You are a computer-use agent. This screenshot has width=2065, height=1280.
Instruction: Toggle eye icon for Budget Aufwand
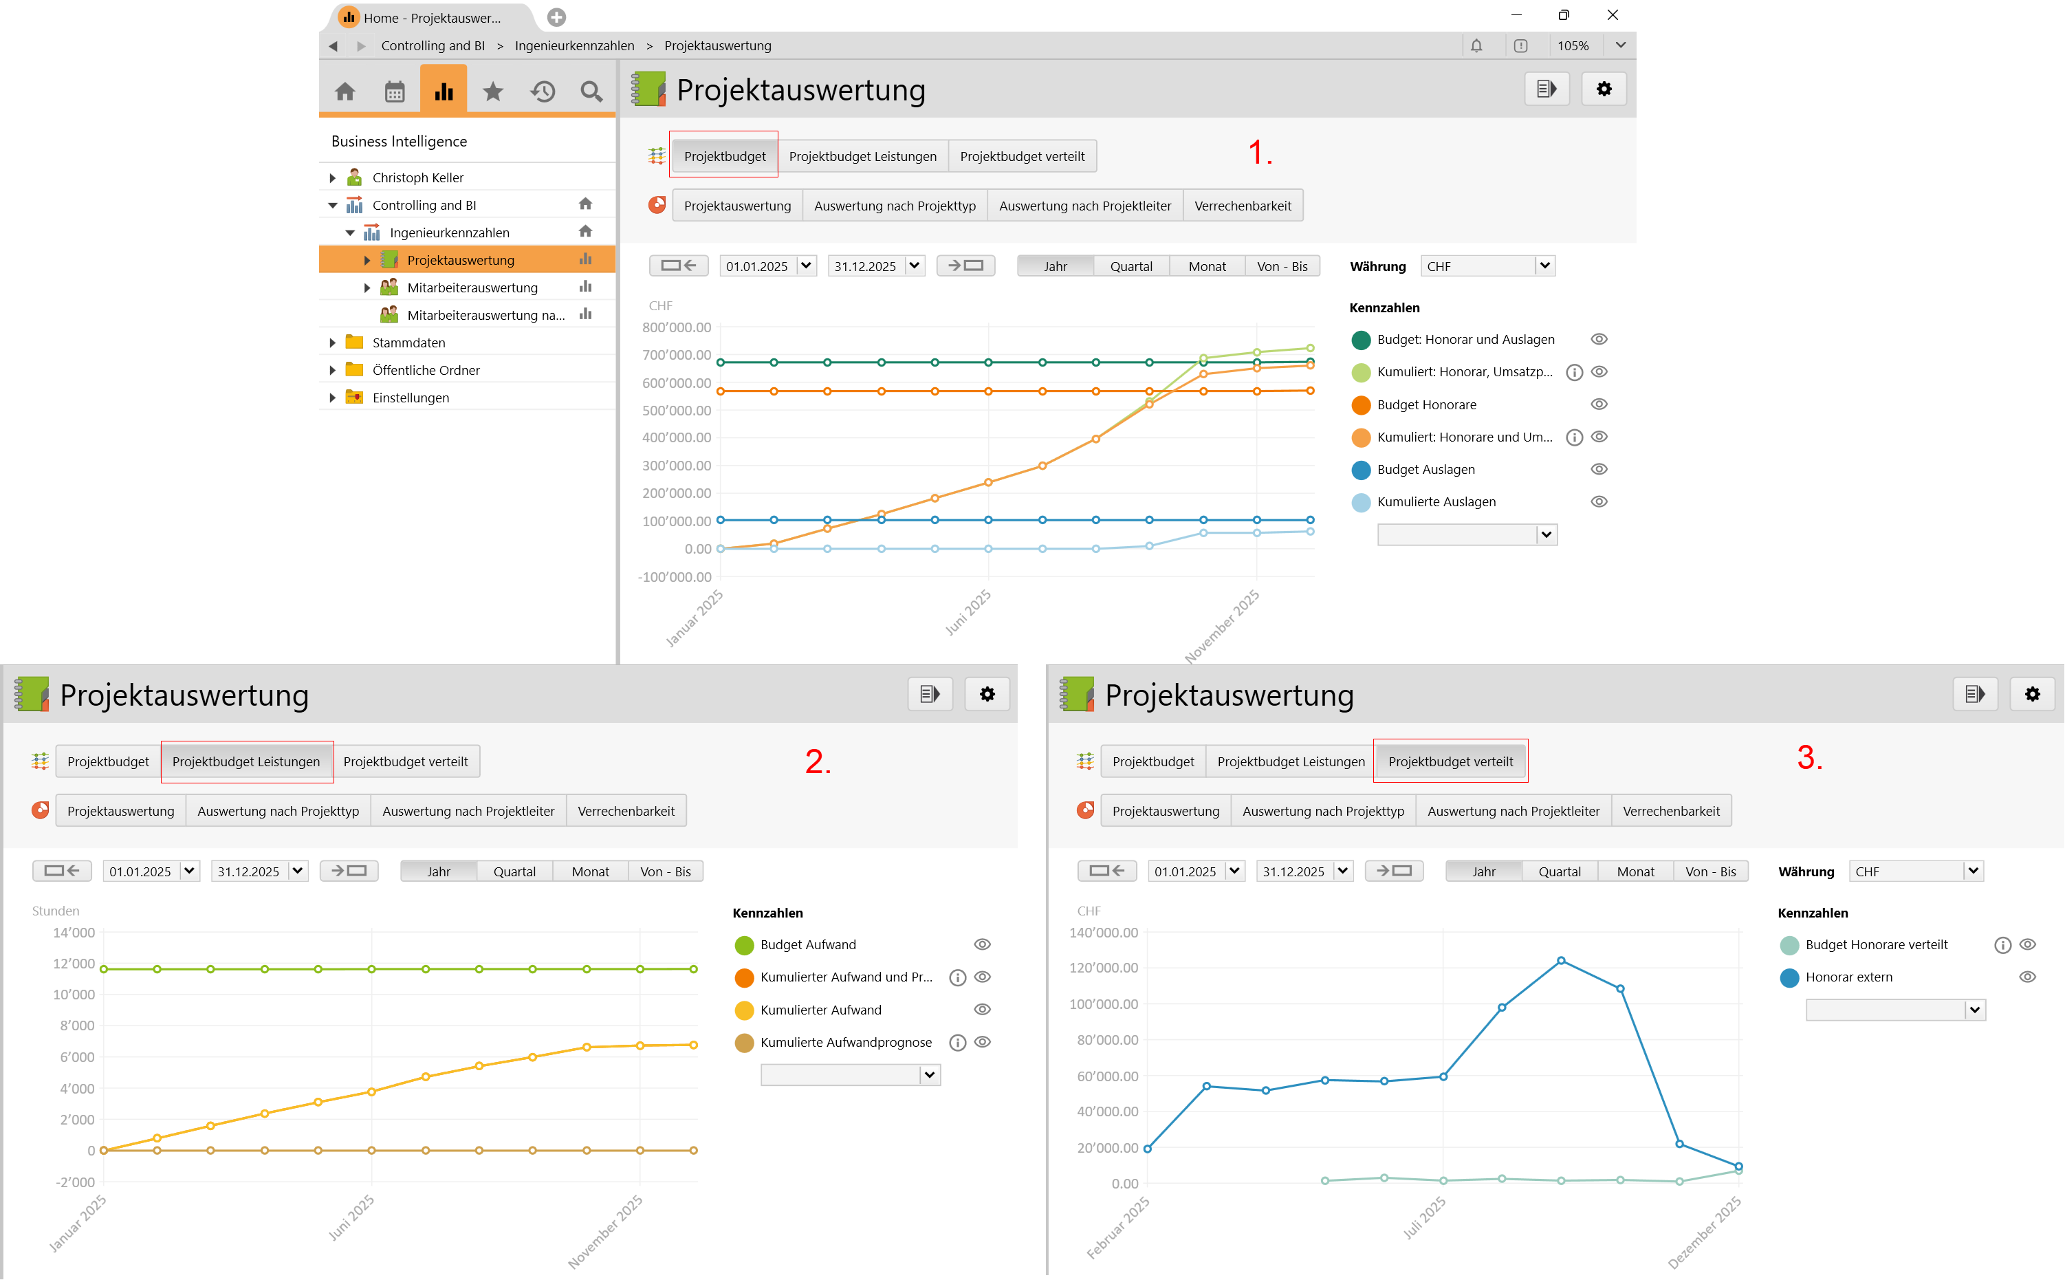coord(982,945)
